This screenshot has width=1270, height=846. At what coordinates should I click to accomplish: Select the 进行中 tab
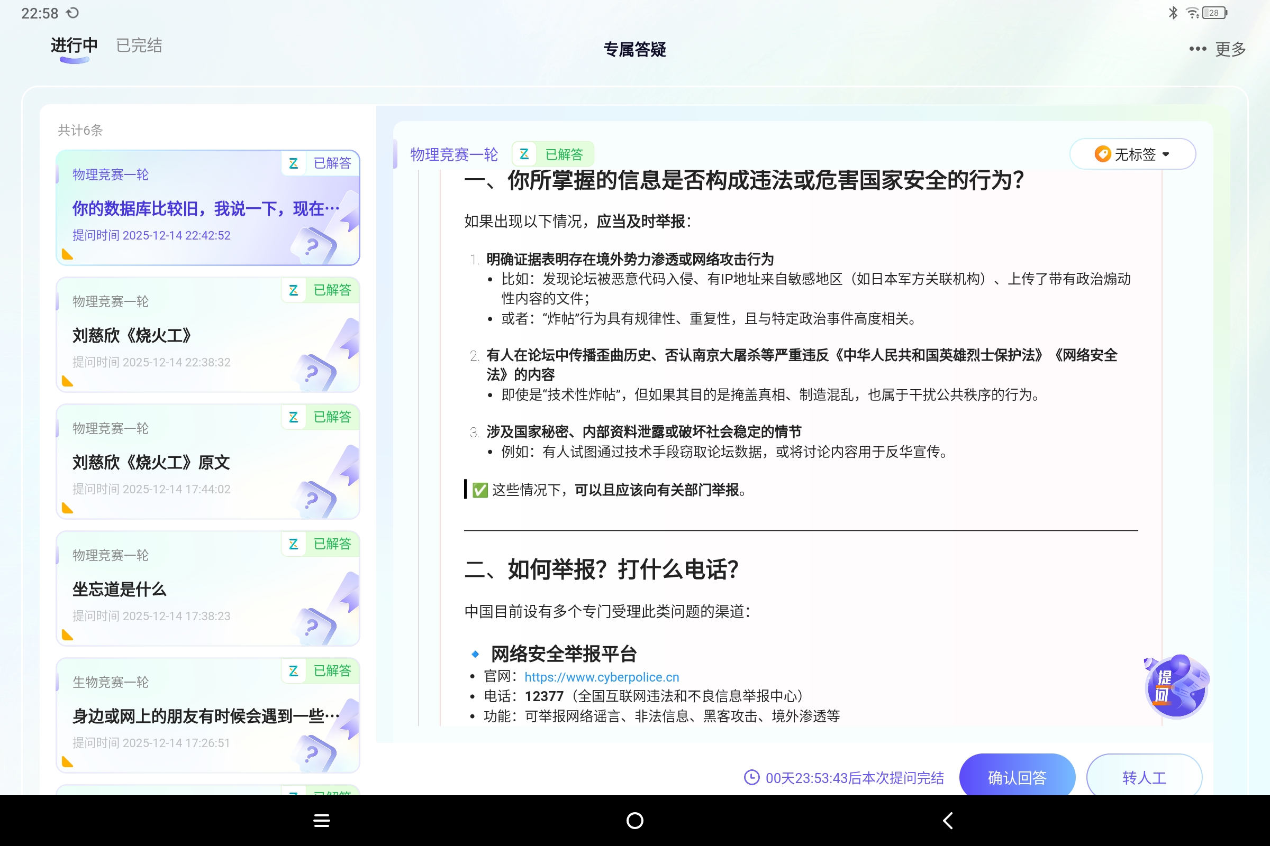click(x=74, y=45)
